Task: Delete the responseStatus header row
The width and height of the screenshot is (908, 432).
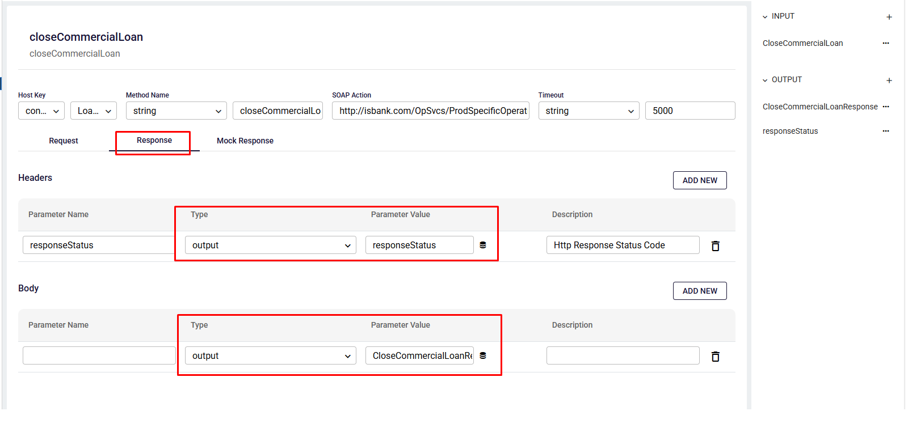Action: click(x=715, y=246)
